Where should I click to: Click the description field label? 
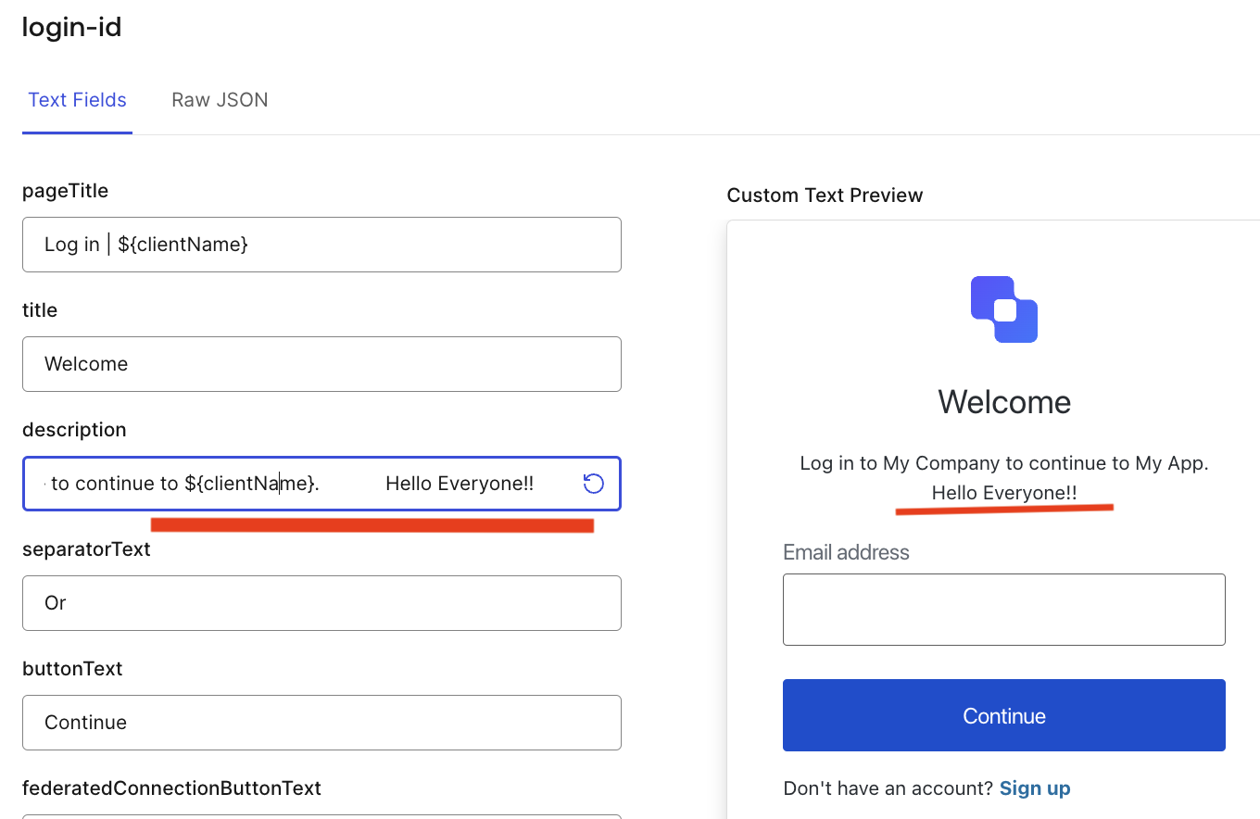click(74, 430)
